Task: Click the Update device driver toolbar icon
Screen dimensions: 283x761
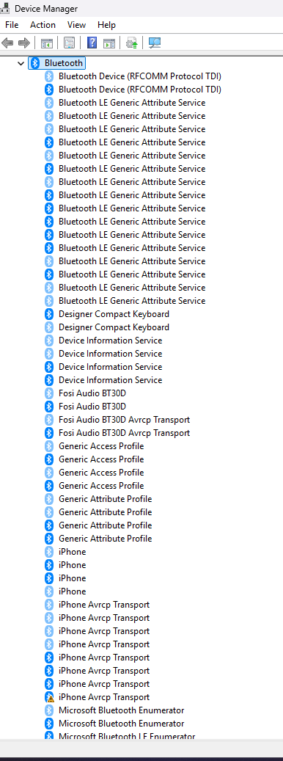Action: pos(131,43)
